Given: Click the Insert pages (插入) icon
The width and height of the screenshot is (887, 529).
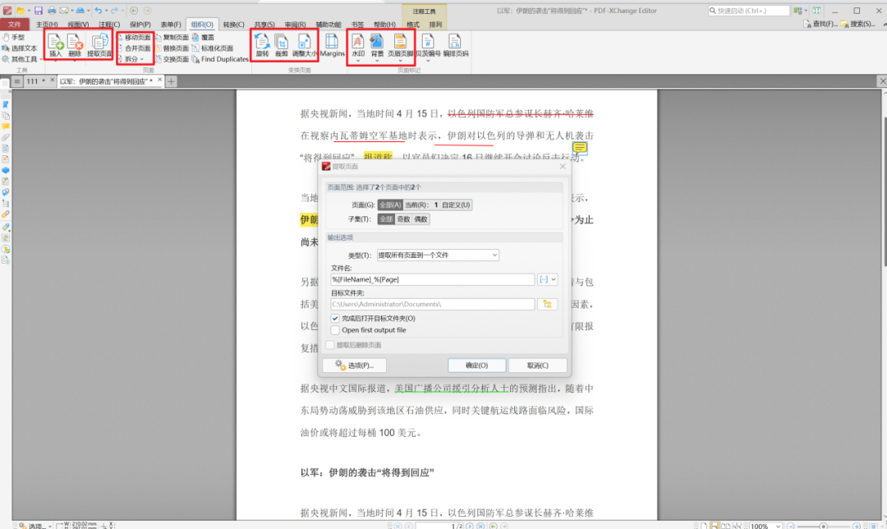Looking at the screenshot, I should 55,44.
